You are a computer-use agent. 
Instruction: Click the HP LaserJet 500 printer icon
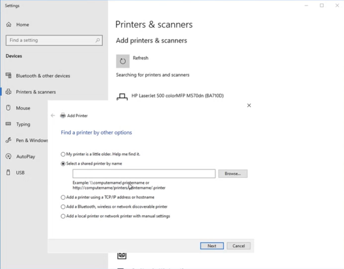tap(122, 97)
